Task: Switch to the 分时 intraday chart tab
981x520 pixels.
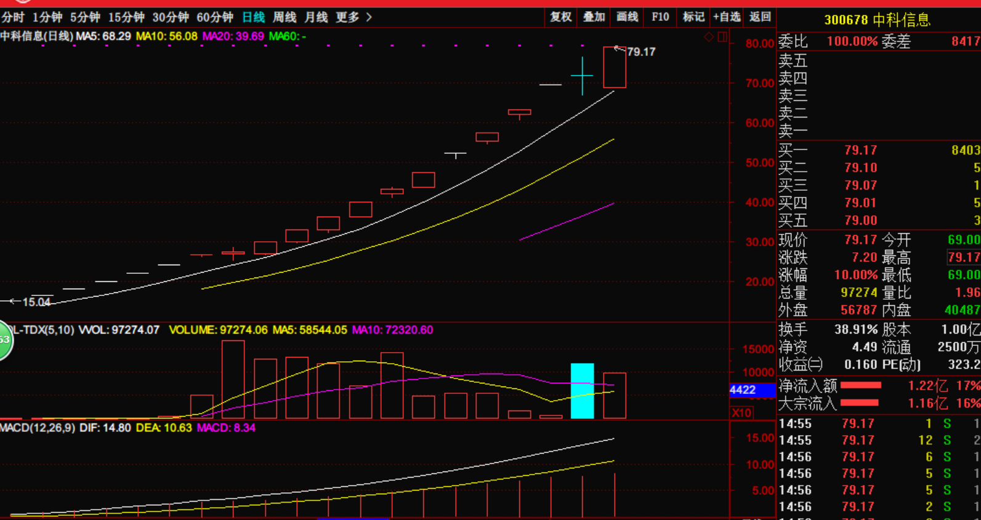Action: (13, 17)
